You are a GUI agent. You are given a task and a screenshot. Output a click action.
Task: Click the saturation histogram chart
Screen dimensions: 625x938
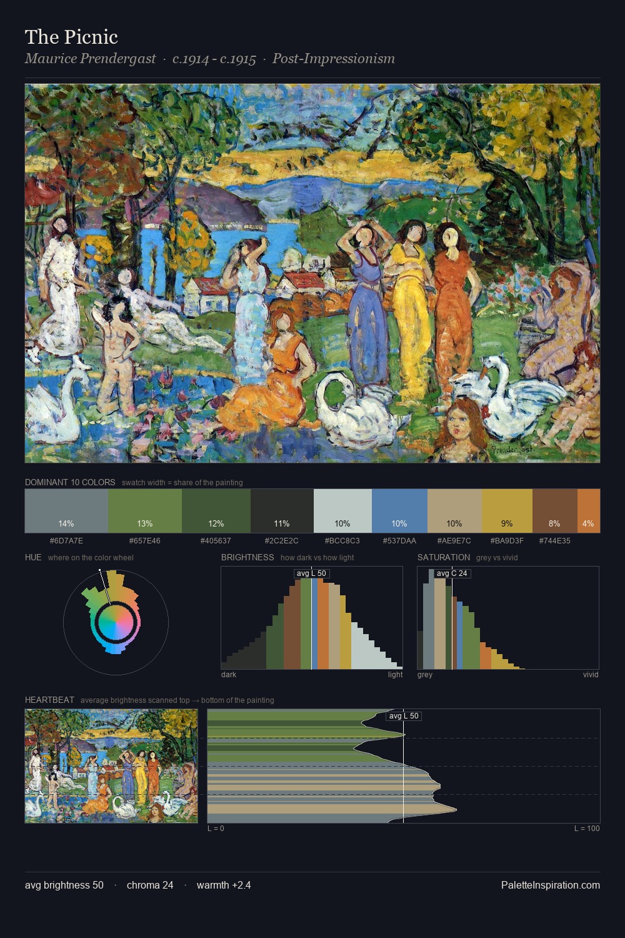coord(508,618)
